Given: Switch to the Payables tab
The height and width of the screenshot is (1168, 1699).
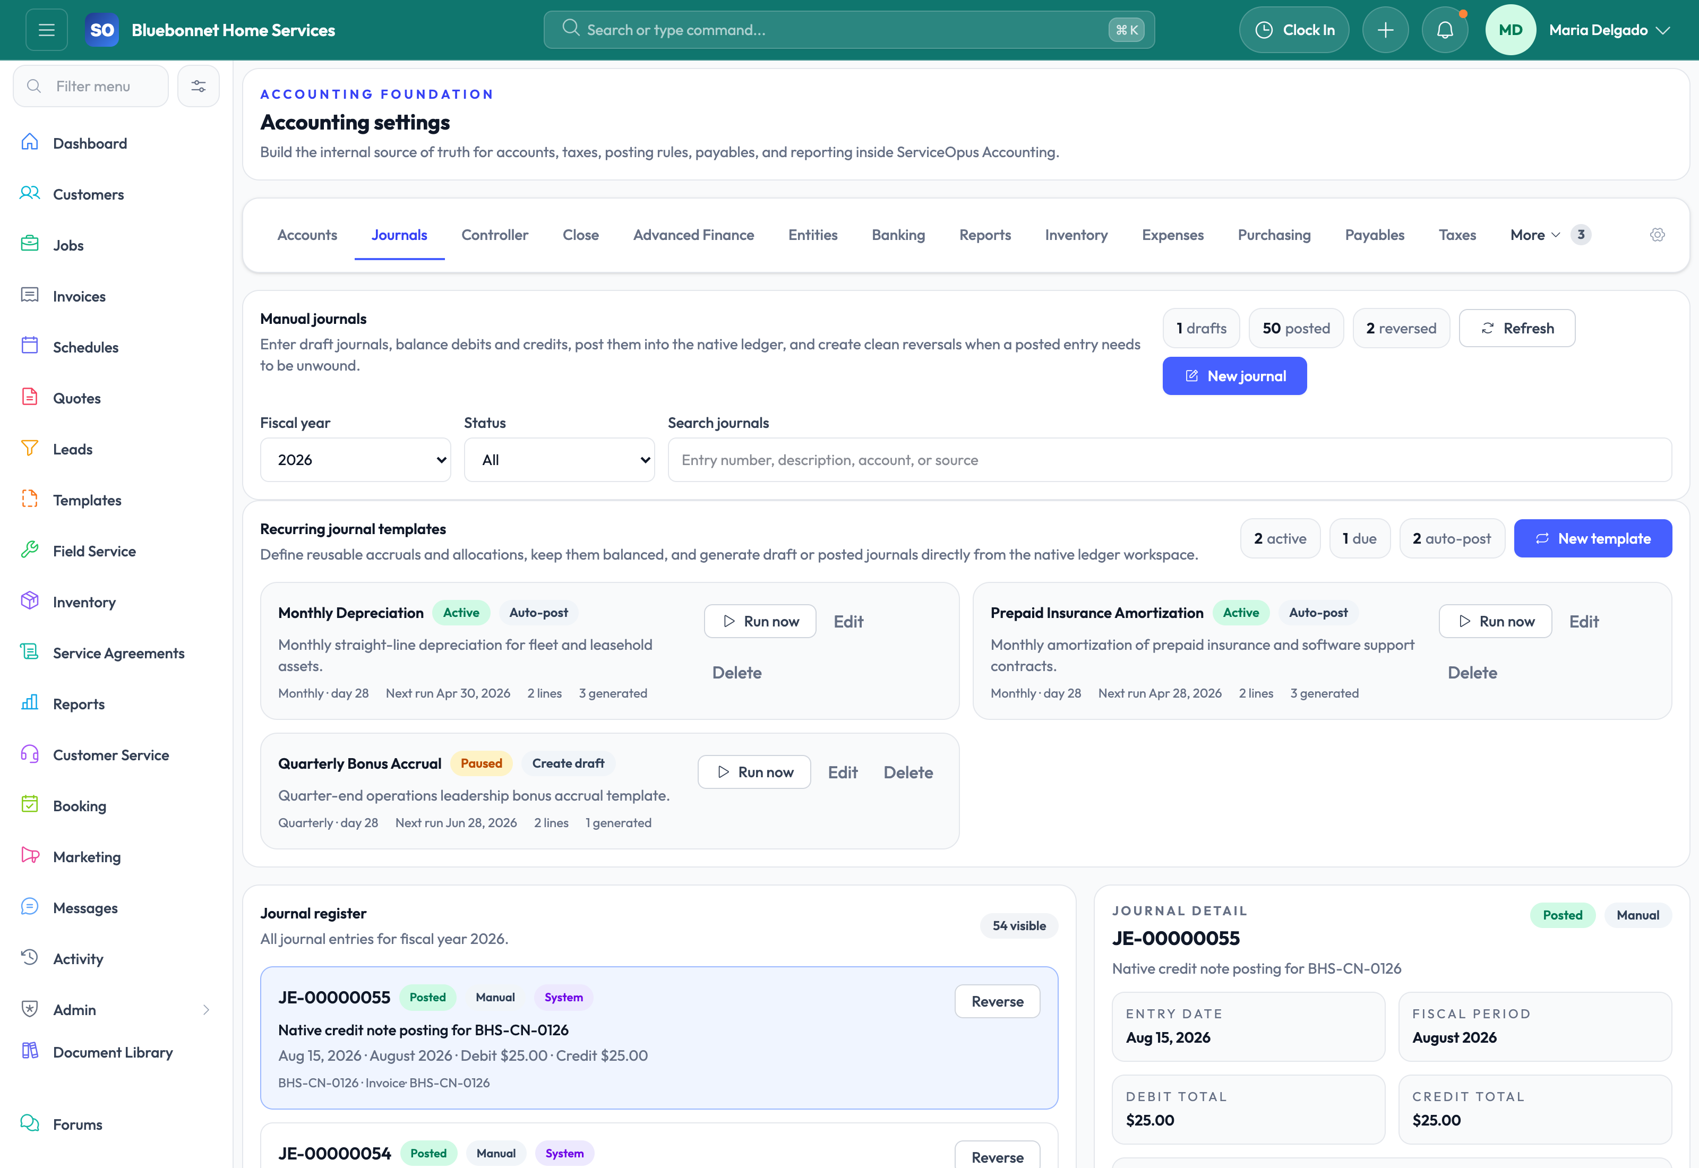Looking at the screenshot, I should pyautogui.click(x=1374, y=235).
